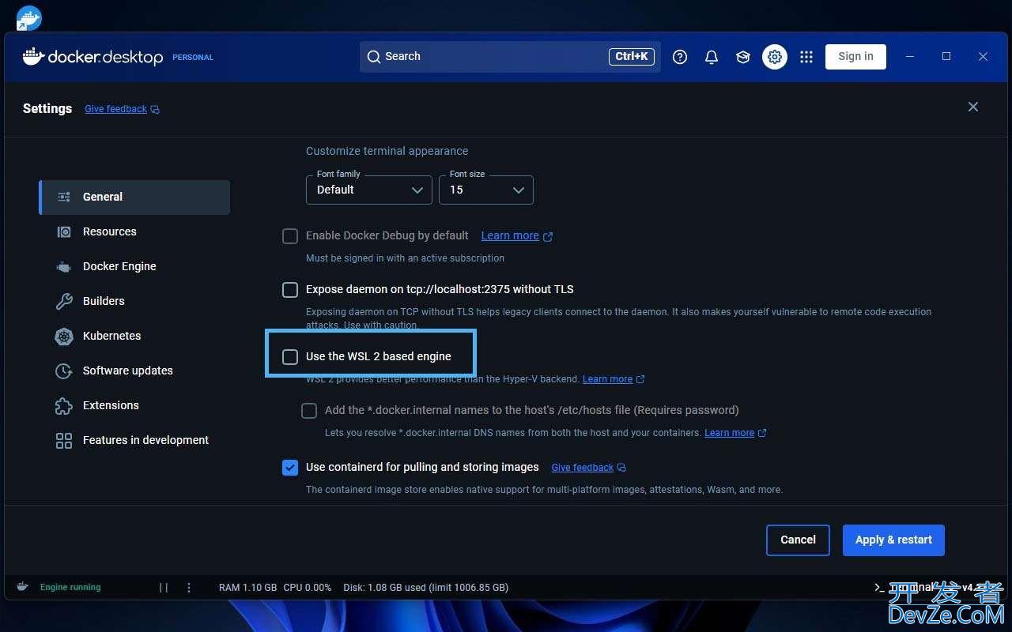Screen dimensions: 1012x632
Task: Click the Extensions puzzle piece icon
Action: 64,405
